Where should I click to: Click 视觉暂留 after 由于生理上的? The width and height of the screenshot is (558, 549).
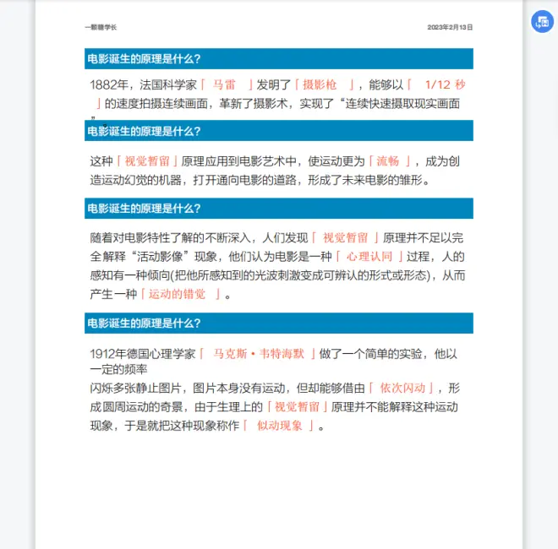click(298, 406)
